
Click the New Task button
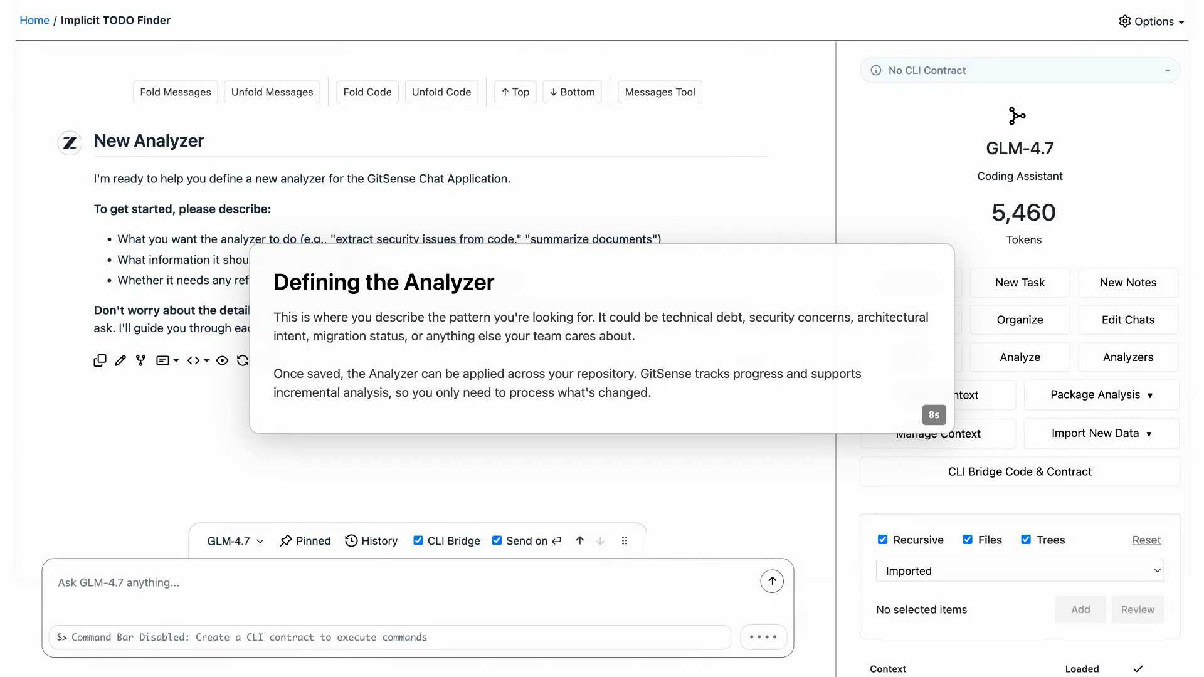point(1020,283)
